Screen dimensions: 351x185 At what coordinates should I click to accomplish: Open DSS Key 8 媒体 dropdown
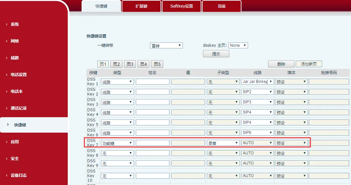(x=291, y=153)
